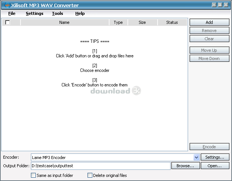
Task: Open the Tools menu
Action: tap(57, 13)
